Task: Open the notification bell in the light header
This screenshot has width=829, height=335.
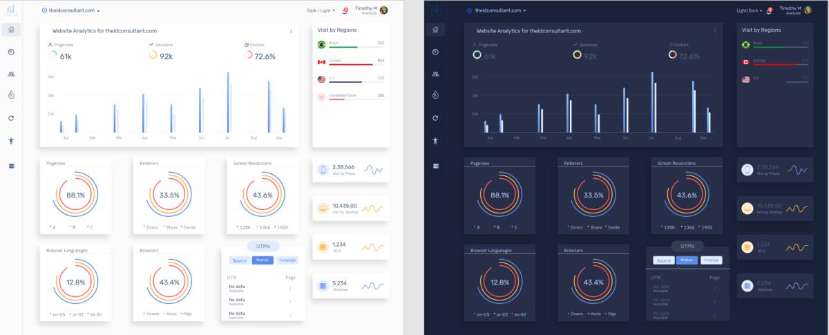Action: click(x=345, y=11)
